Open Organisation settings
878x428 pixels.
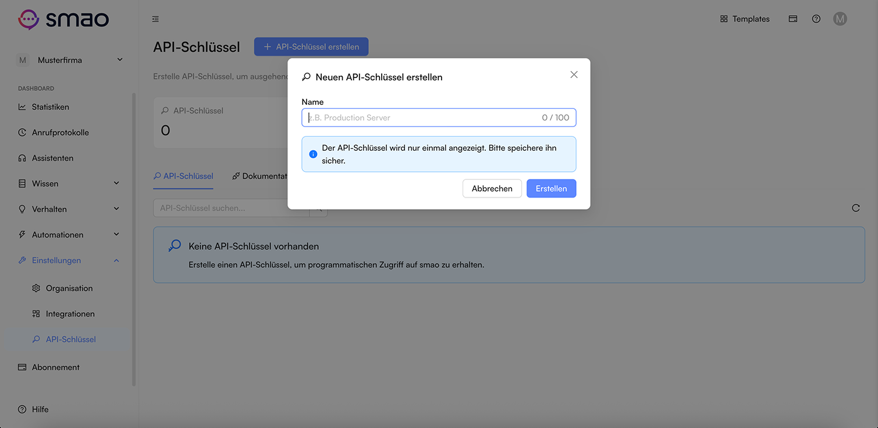[69, 288]
